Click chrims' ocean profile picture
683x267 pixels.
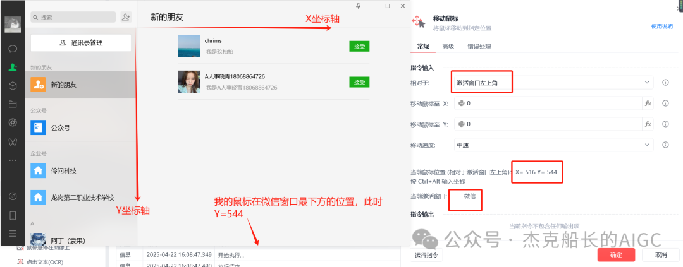pyautogui.click(x=189, y=45)
